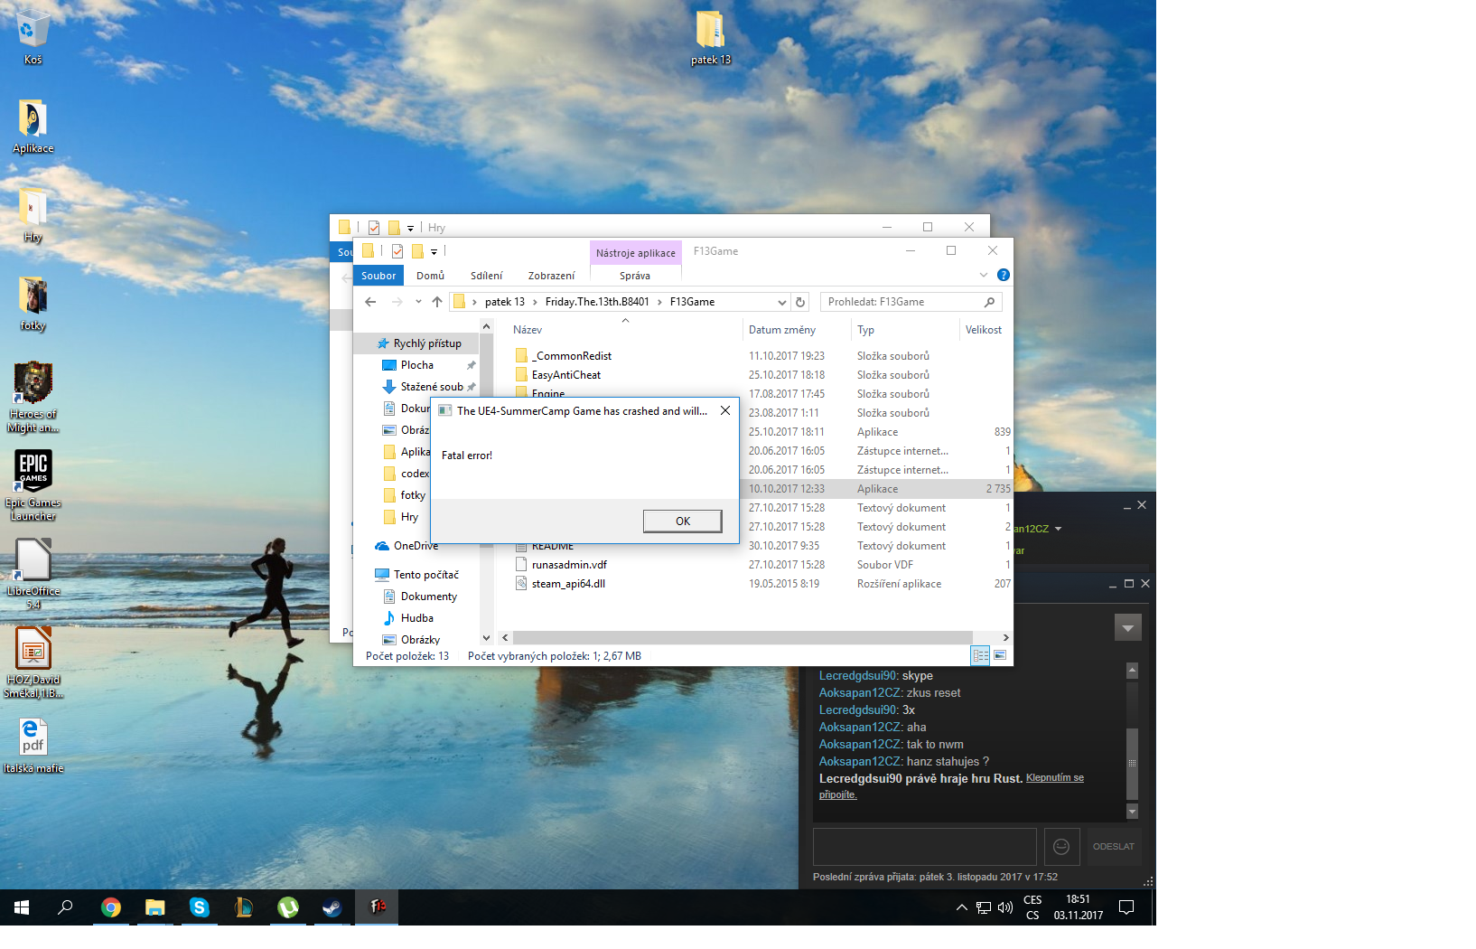Viewport: 1476px width, 949px height.
Task: Select the Italská mafie pdf file
Action: coord(33,746)
